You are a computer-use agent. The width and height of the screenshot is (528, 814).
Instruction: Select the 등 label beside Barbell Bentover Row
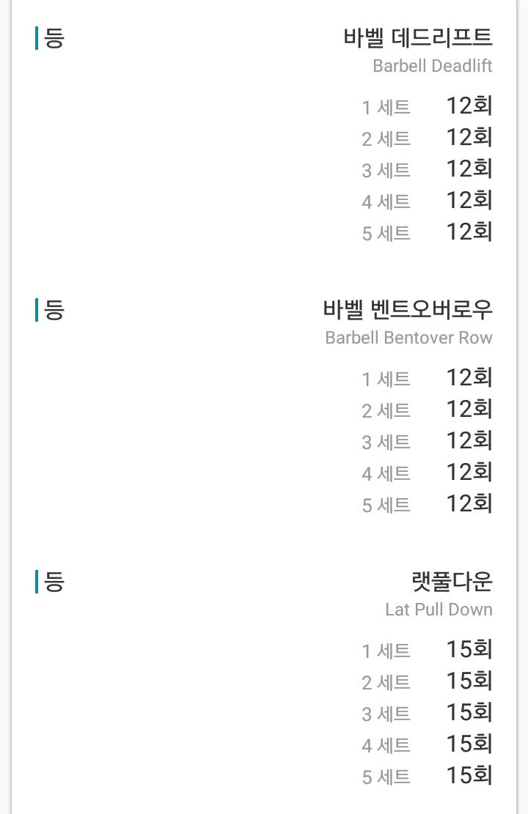54,310
